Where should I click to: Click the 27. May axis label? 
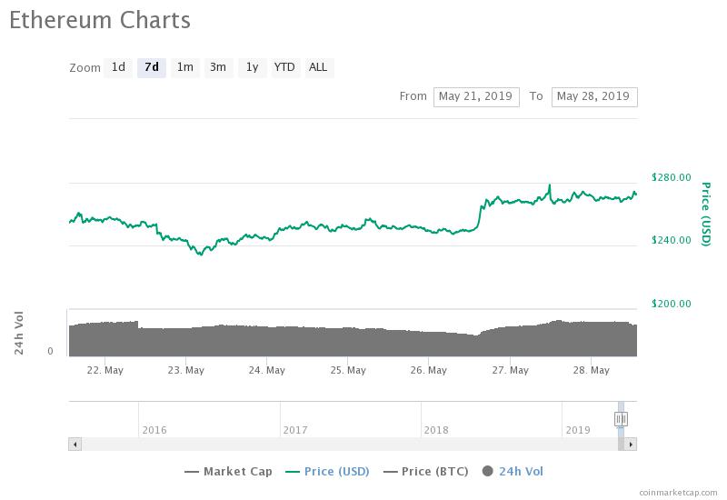[511, 370]
